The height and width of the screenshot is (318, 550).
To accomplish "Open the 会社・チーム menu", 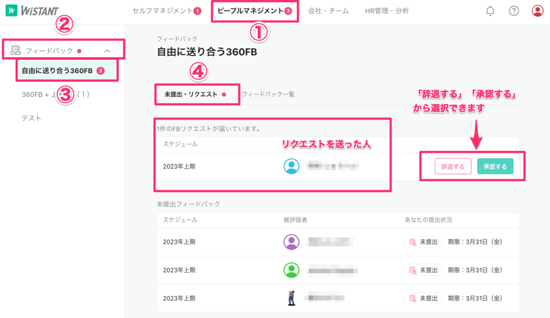I will 329,11.
